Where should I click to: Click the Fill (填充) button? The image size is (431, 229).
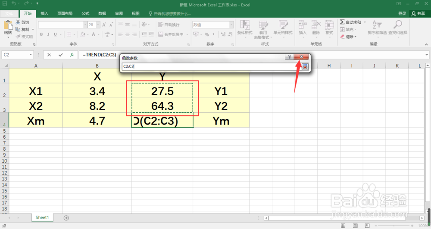(348, 29)
